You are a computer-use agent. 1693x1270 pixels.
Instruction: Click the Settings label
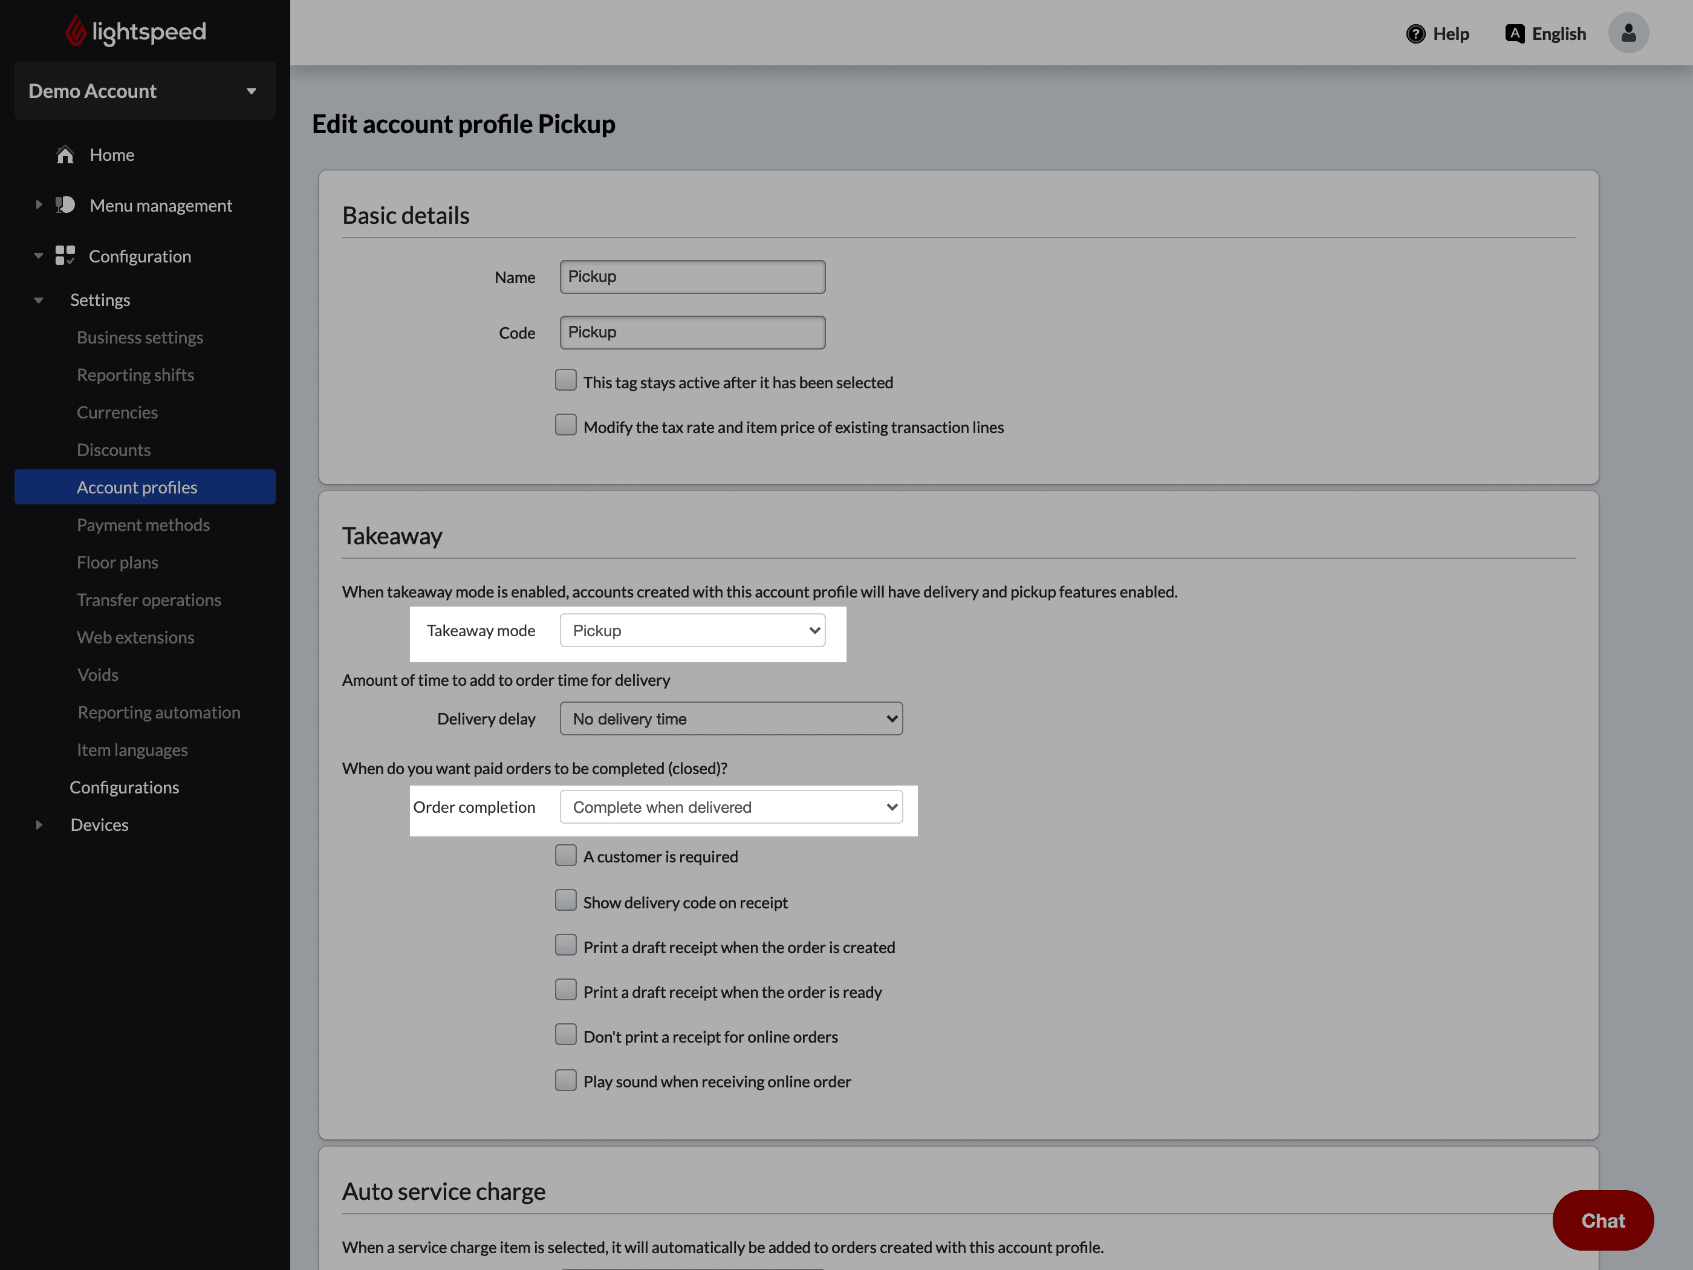[x=100, y=300]
